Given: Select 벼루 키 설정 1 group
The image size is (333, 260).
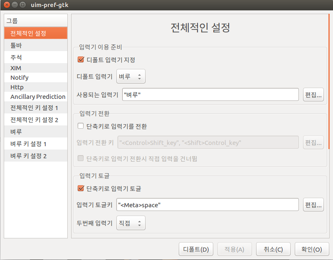Looking at the screenshot, I should coord(36,144).
